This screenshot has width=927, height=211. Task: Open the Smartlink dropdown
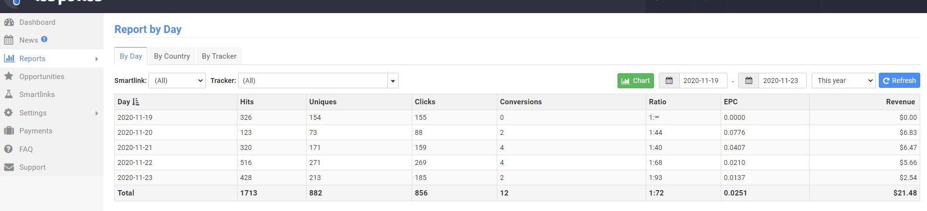pos(177,81)
